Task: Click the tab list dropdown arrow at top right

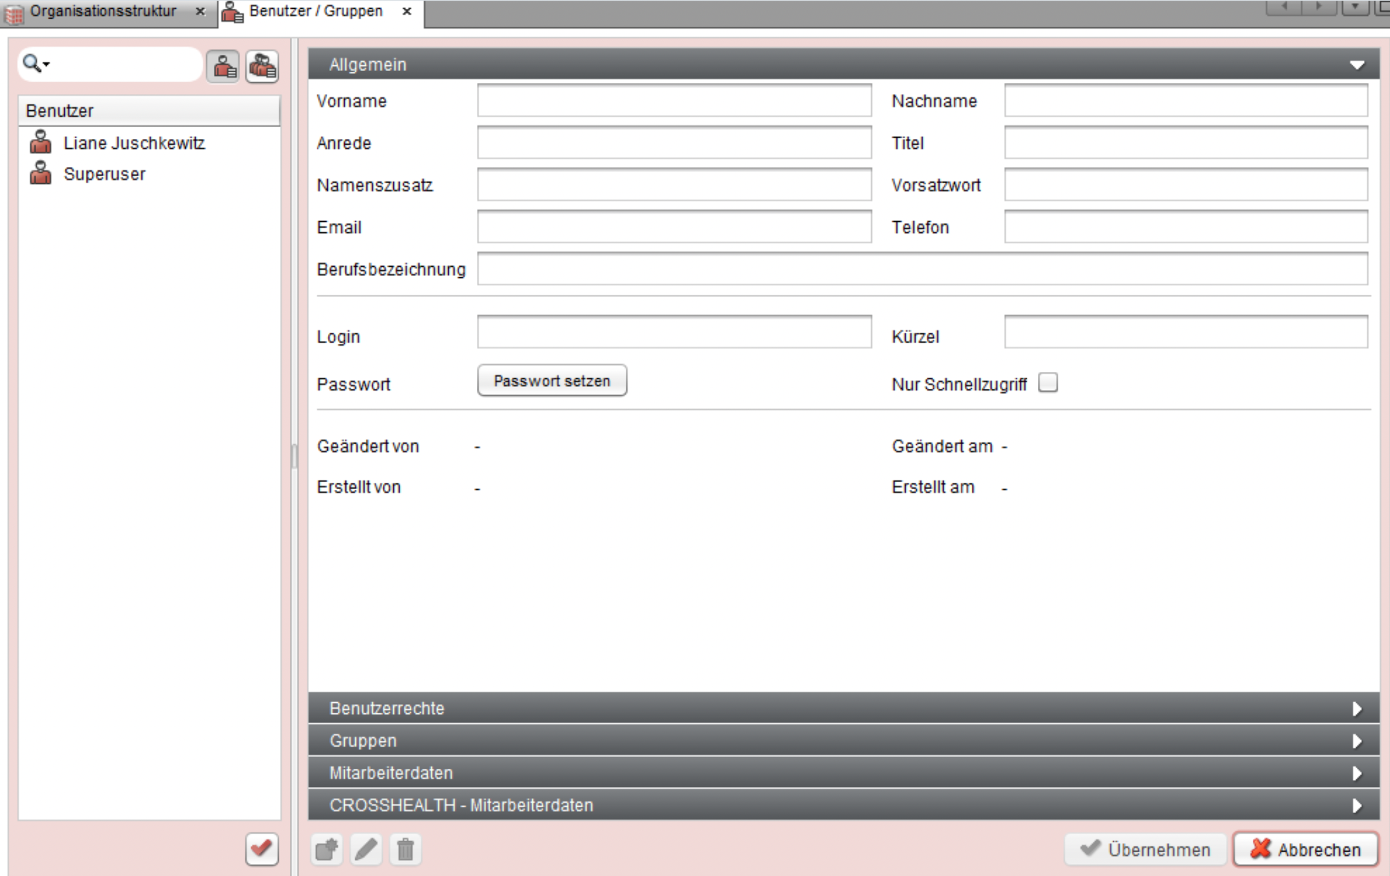Action: [1355, 7]
